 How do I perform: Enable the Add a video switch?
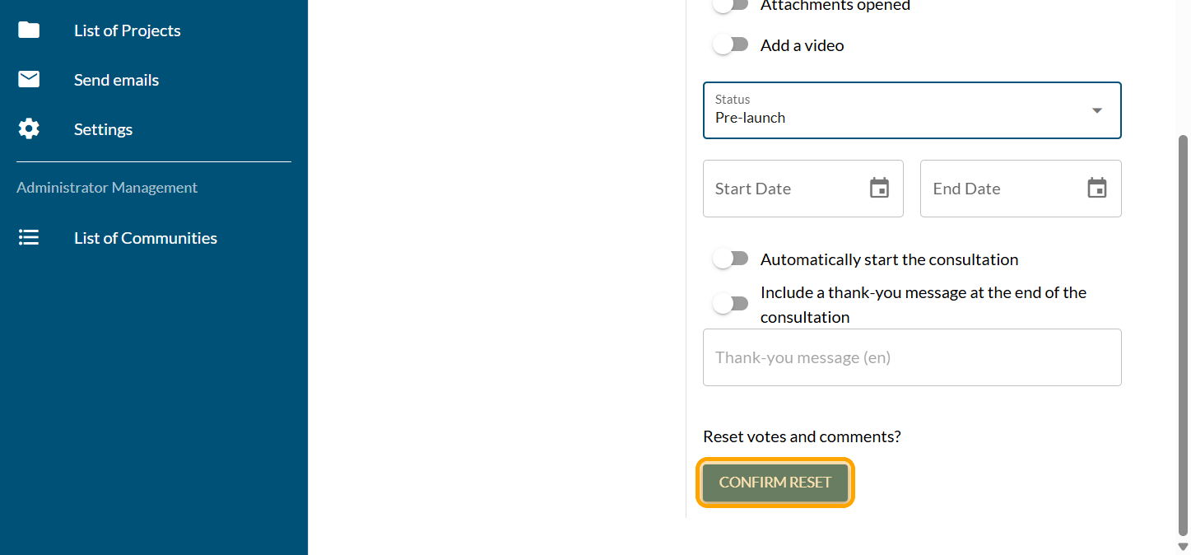(730, 45)
